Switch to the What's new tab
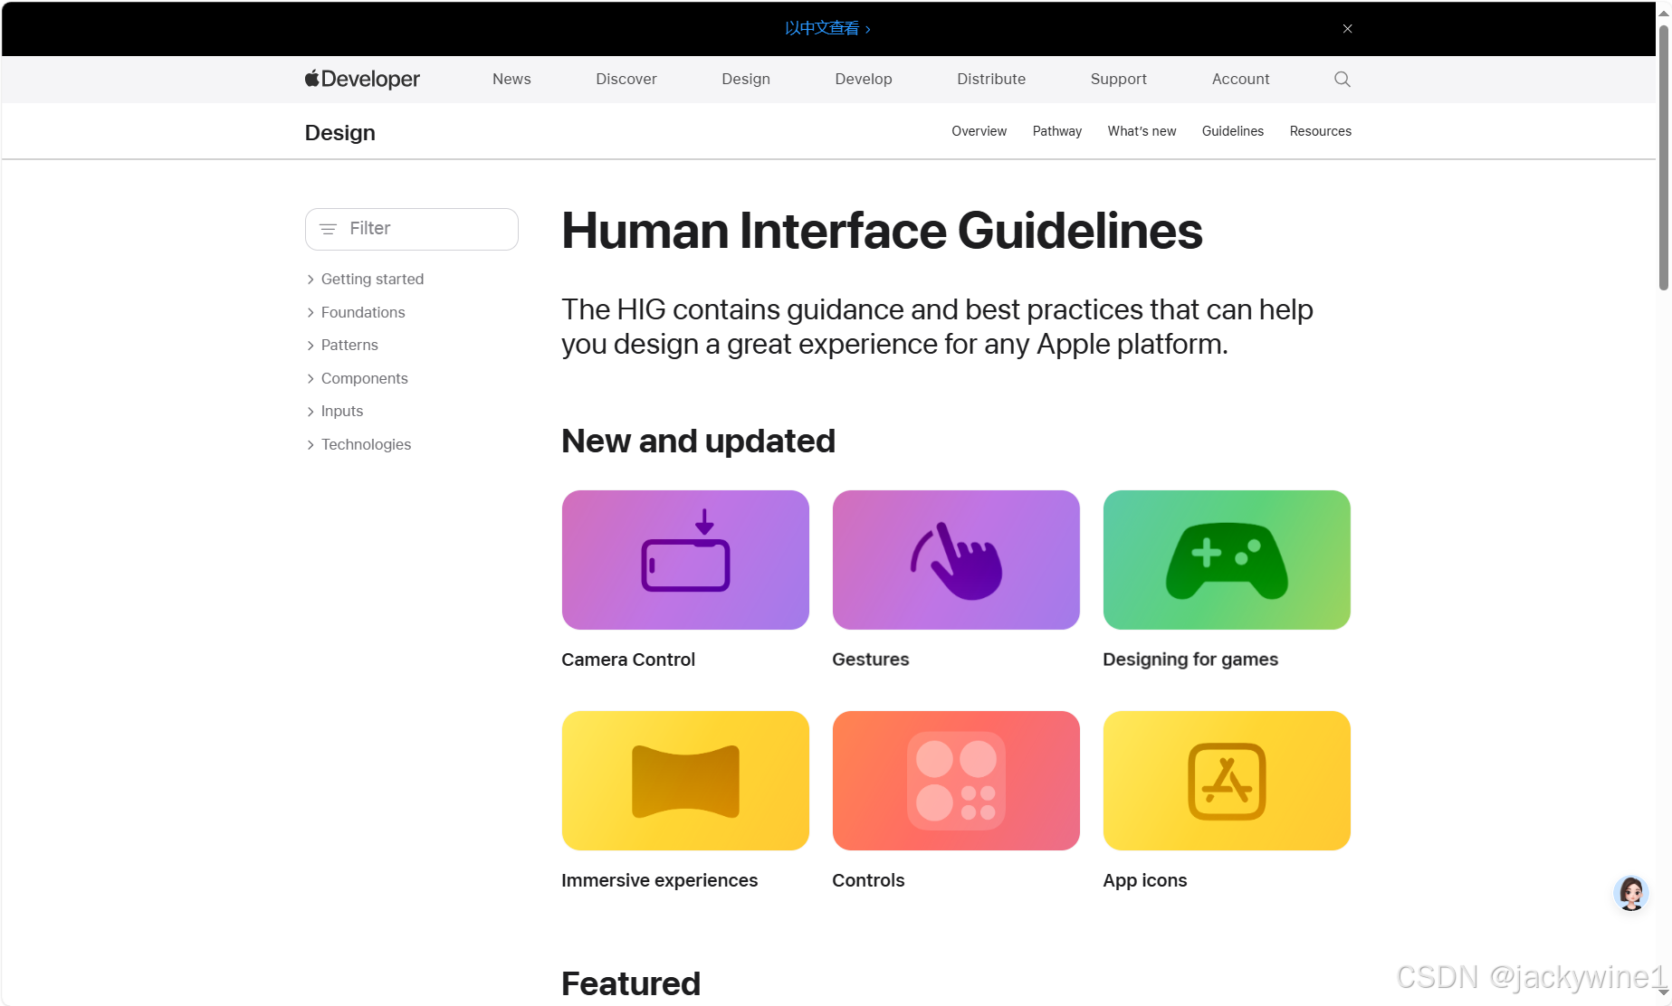The height and width of the screenshot is (1006, 1672). (1142, 131)
